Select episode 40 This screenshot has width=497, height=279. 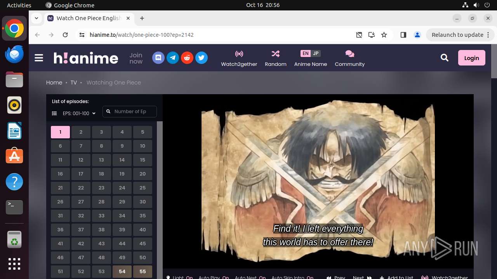pos(142,230)
